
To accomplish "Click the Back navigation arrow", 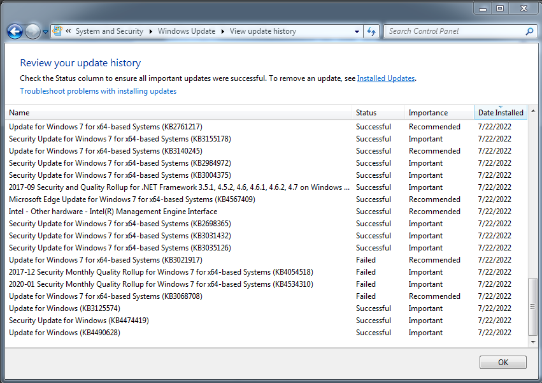I will tap(15, 31).
